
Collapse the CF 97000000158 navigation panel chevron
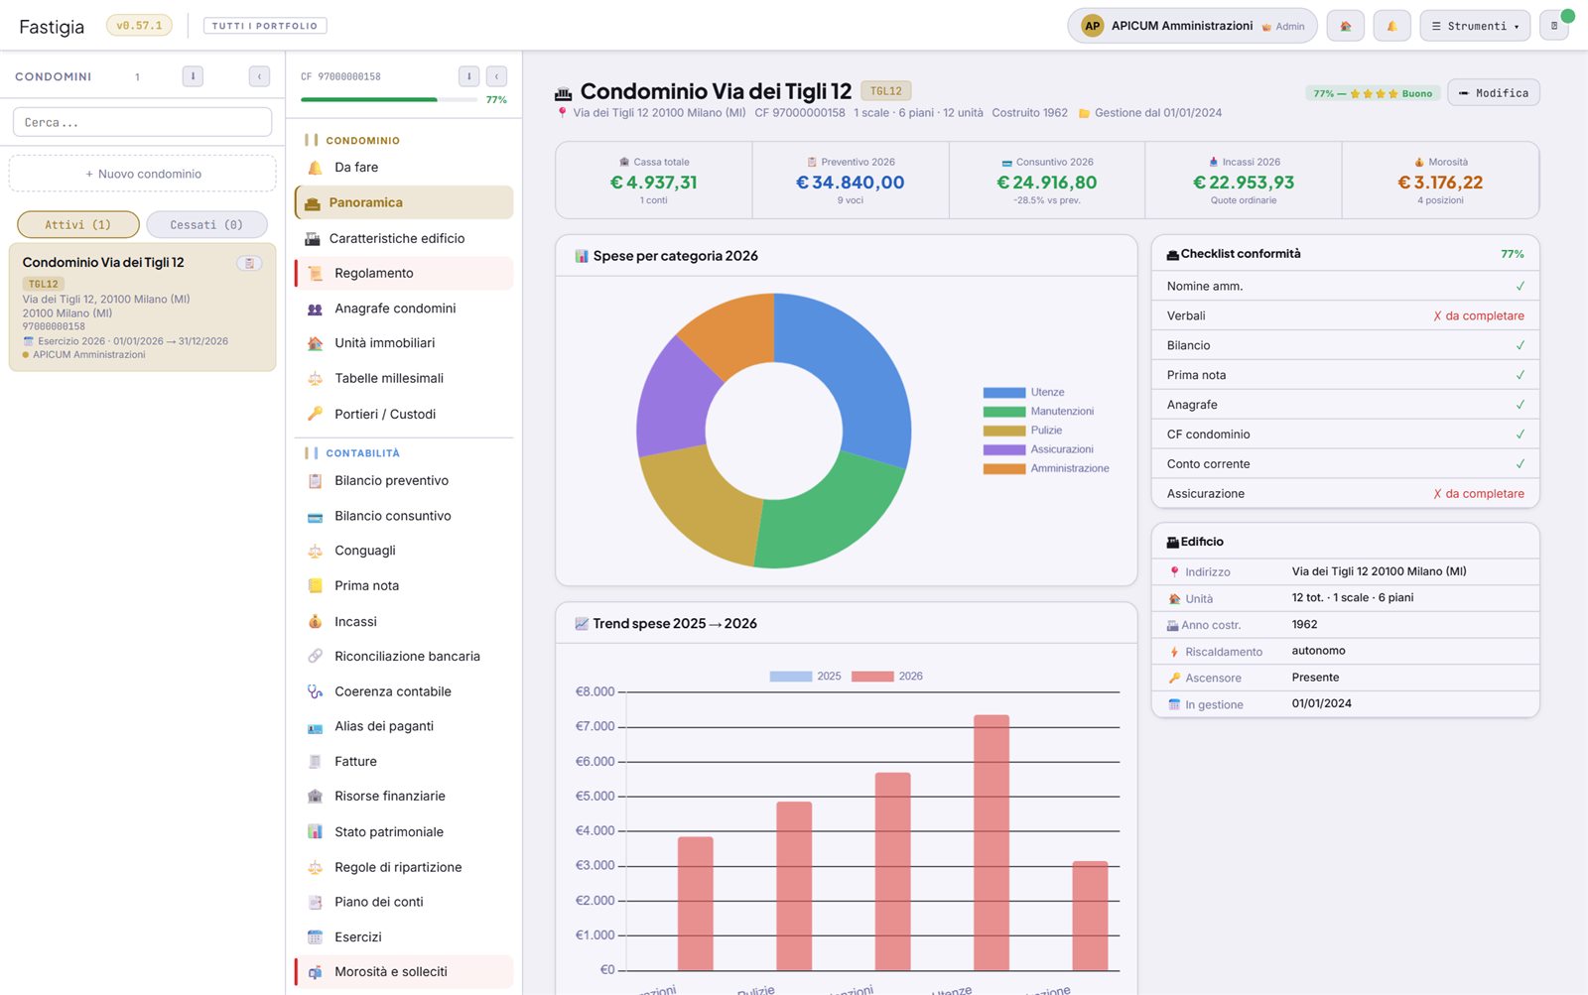tap(496, 76)
